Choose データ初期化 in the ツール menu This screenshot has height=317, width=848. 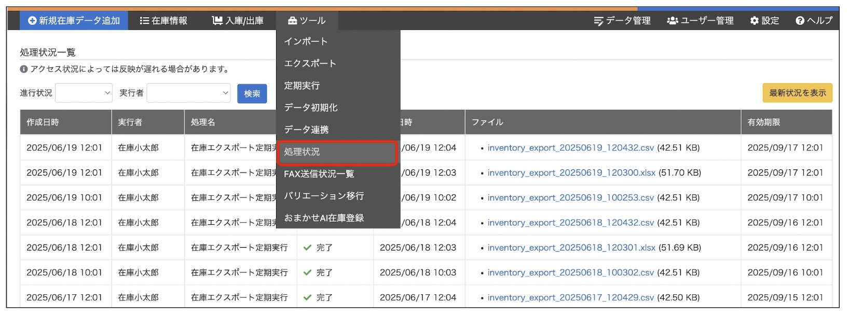click(x=338, y=107)
